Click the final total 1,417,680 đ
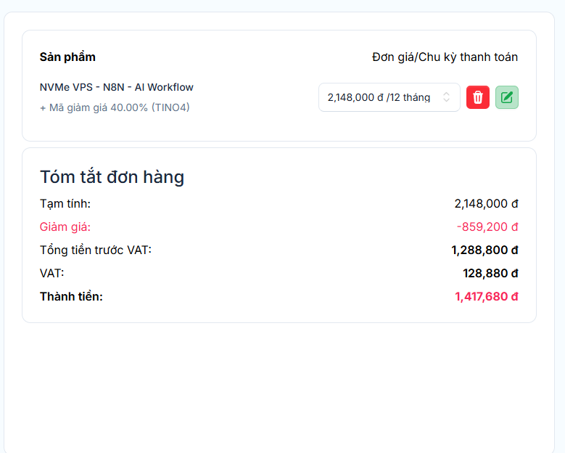Screen dimensions: 565x453 (x=487, y=296)
